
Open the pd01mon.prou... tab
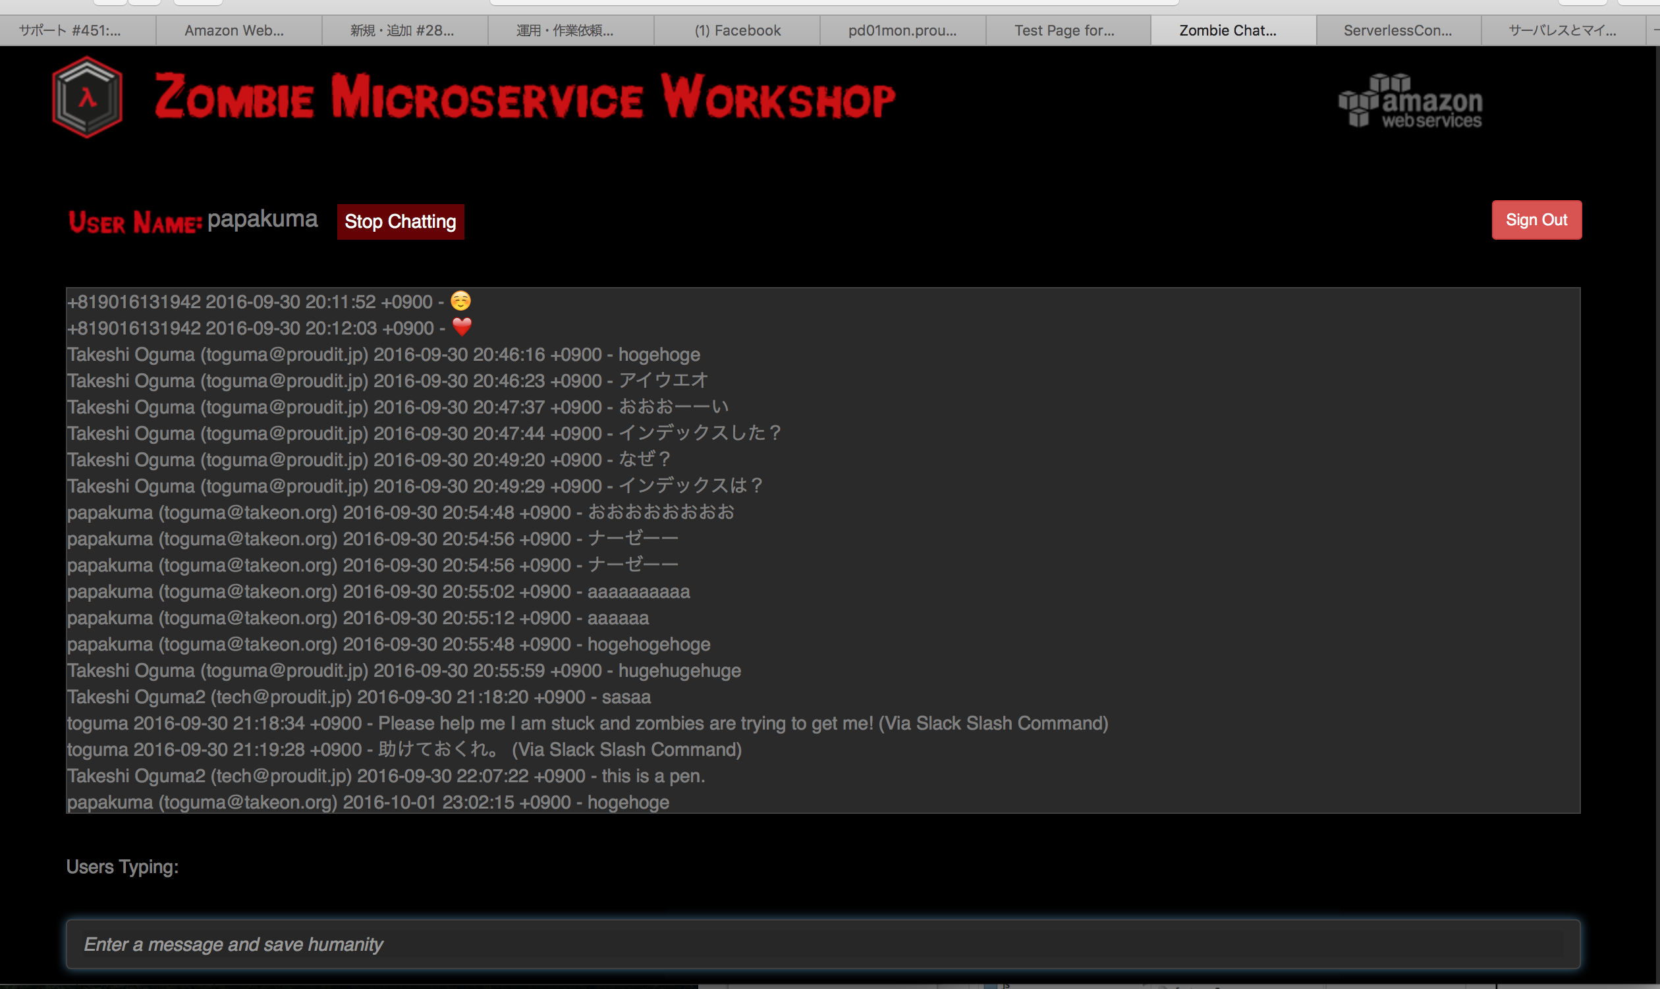902,31
